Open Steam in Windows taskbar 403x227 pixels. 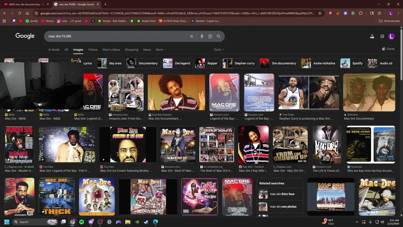tap(146, 222)
